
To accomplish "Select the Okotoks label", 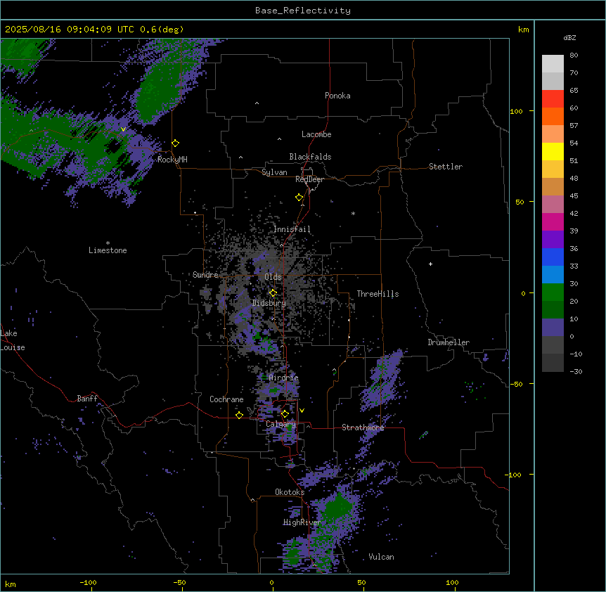I will (x=290, y=492).
